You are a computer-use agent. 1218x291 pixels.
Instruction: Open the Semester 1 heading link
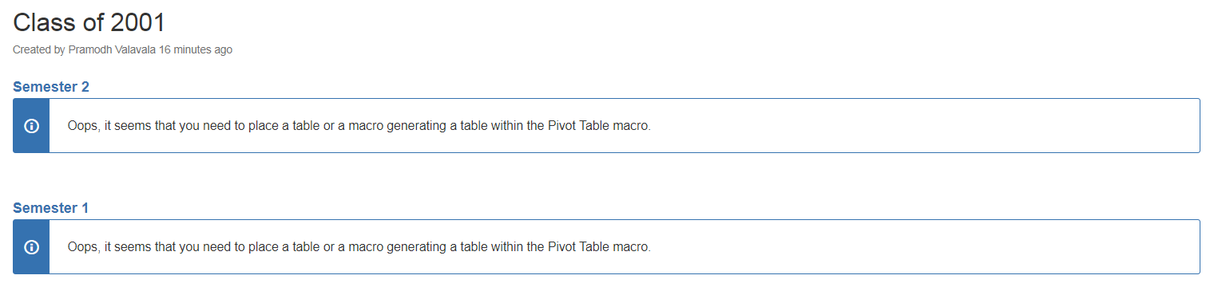51,208
